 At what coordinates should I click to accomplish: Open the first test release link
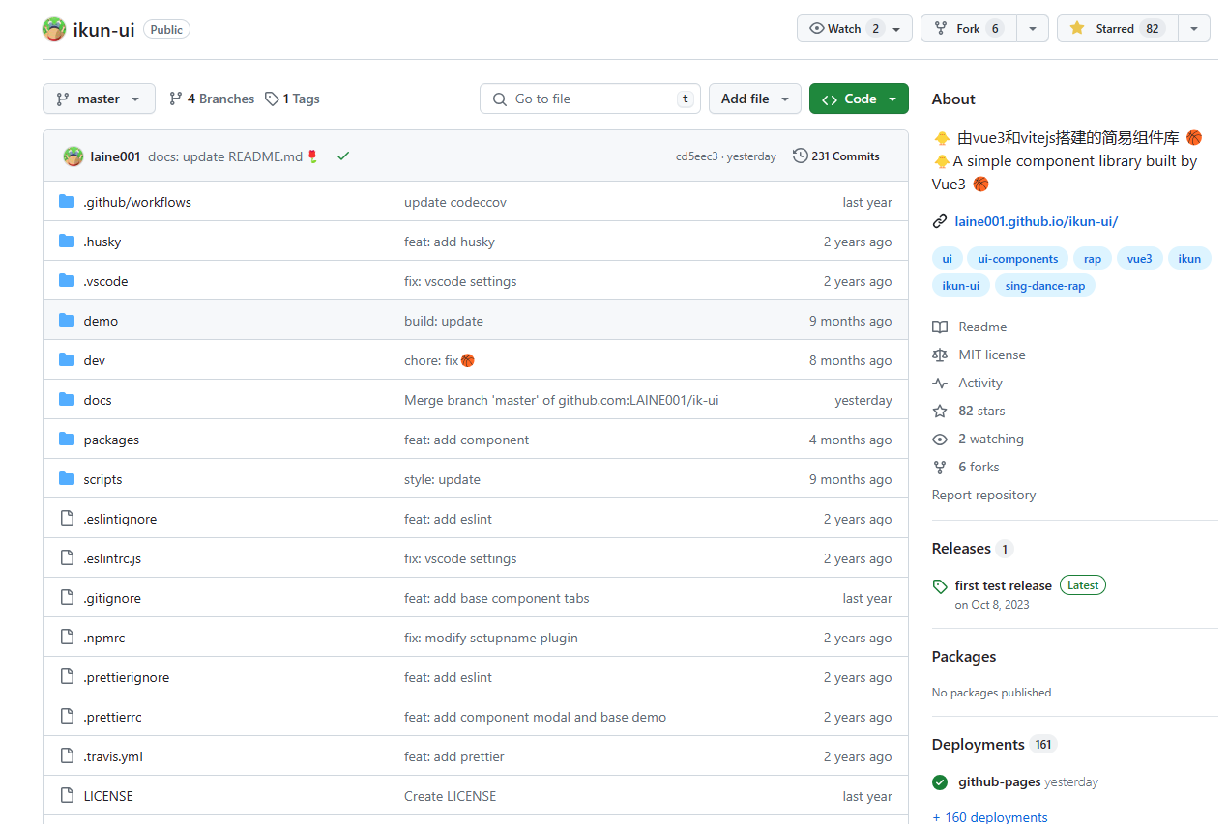point(1004,586)
